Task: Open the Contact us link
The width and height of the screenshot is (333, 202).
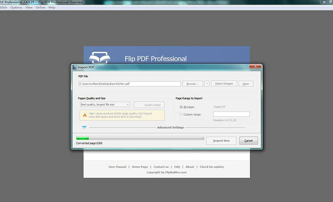Action: pos(161,167)
